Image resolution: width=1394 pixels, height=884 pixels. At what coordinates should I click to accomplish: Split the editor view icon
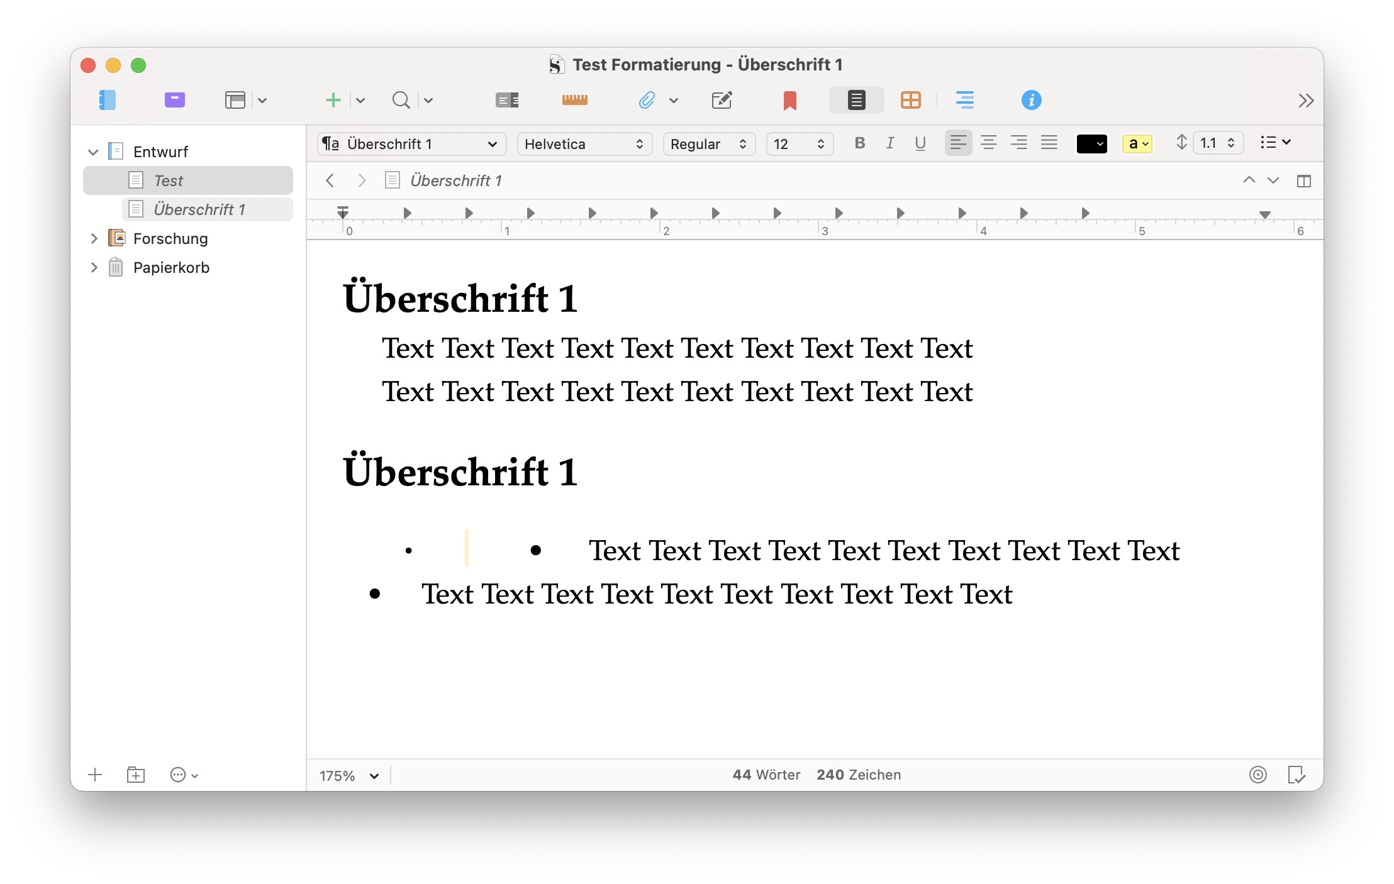click(1304, 181)
